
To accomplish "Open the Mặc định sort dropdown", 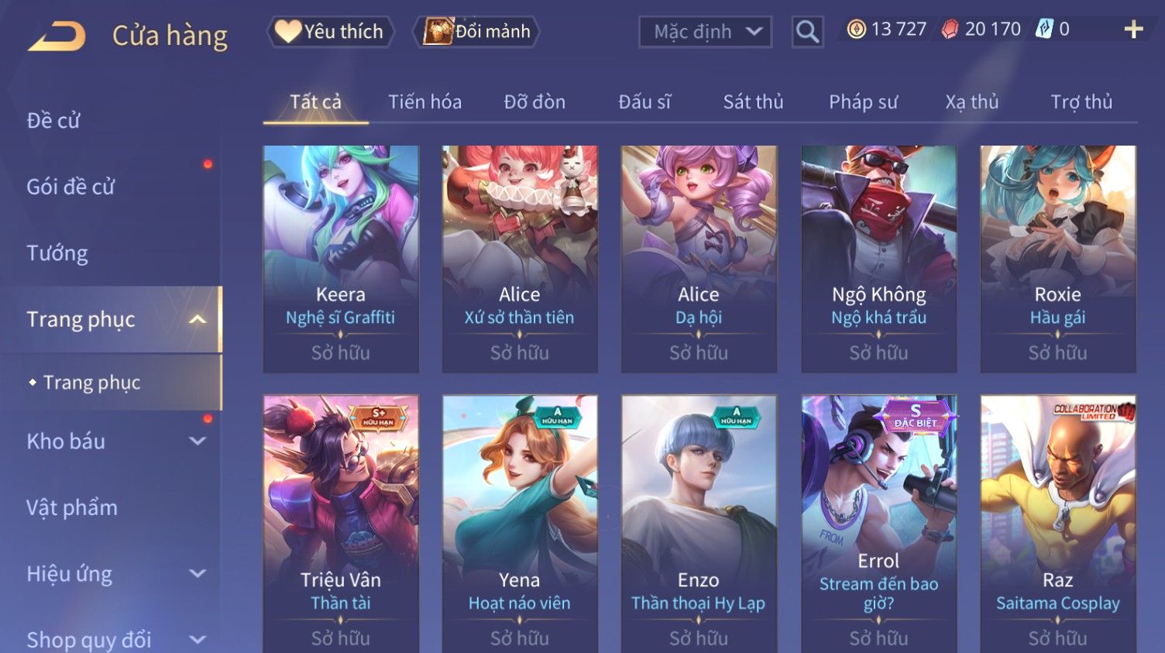I will point(706,32).
